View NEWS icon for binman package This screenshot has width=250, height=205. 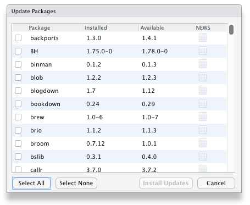point(203,64)
